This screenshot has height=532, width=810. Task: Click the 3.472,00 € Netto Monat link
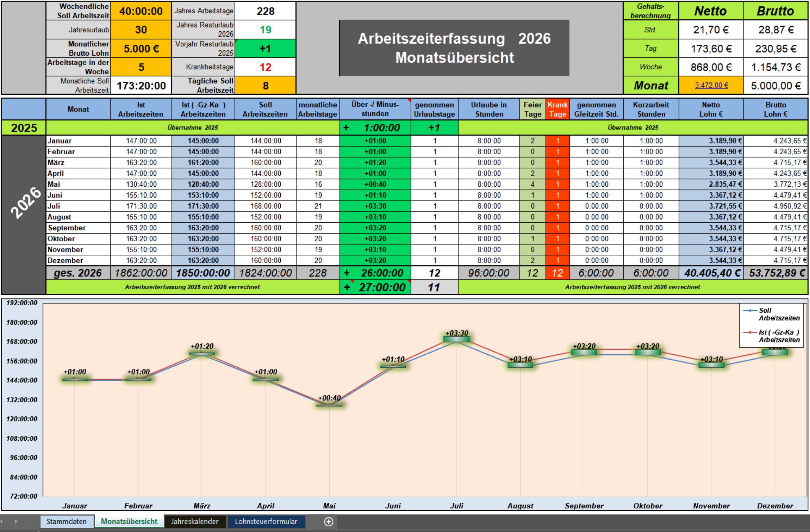(711, 85)
